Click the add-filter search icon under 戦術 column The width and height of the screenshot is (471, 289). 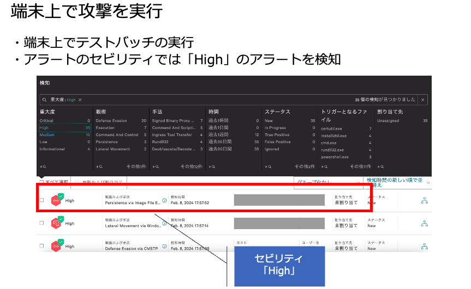pyautogui.click(x=99, y=167)
